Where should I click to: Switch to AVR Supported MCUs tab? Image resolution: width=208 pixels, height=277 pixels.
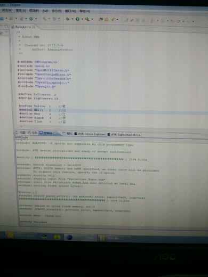pyautogui.click(x=124, y=135)
